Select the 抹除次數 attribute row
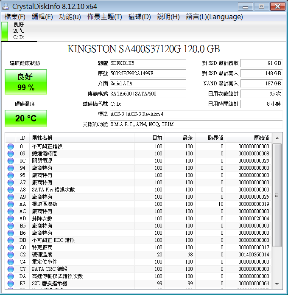The height and width of the screenshot is (295, 288). [x=139, y=219]
